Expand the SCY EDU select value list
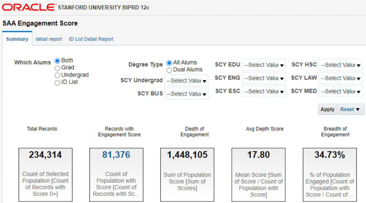Viewport: 366px width, 203px height. pyautogui.click(x=264, y=65)
